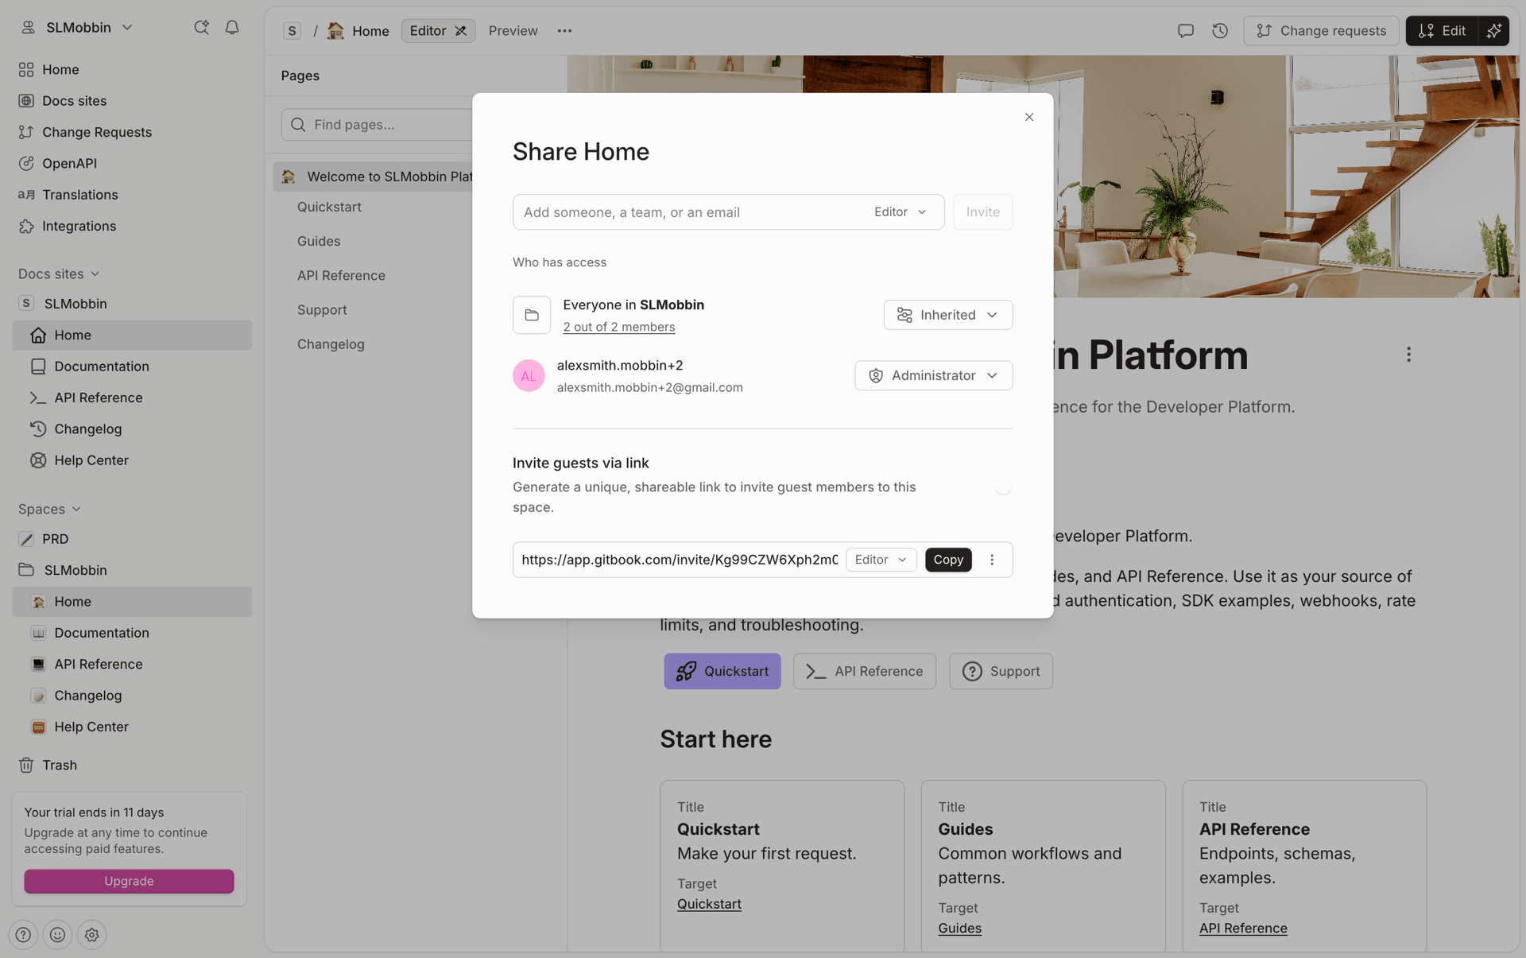Click the Upgrade button
This screenshot has width=1526, height=958.
(x=129, y=881)
